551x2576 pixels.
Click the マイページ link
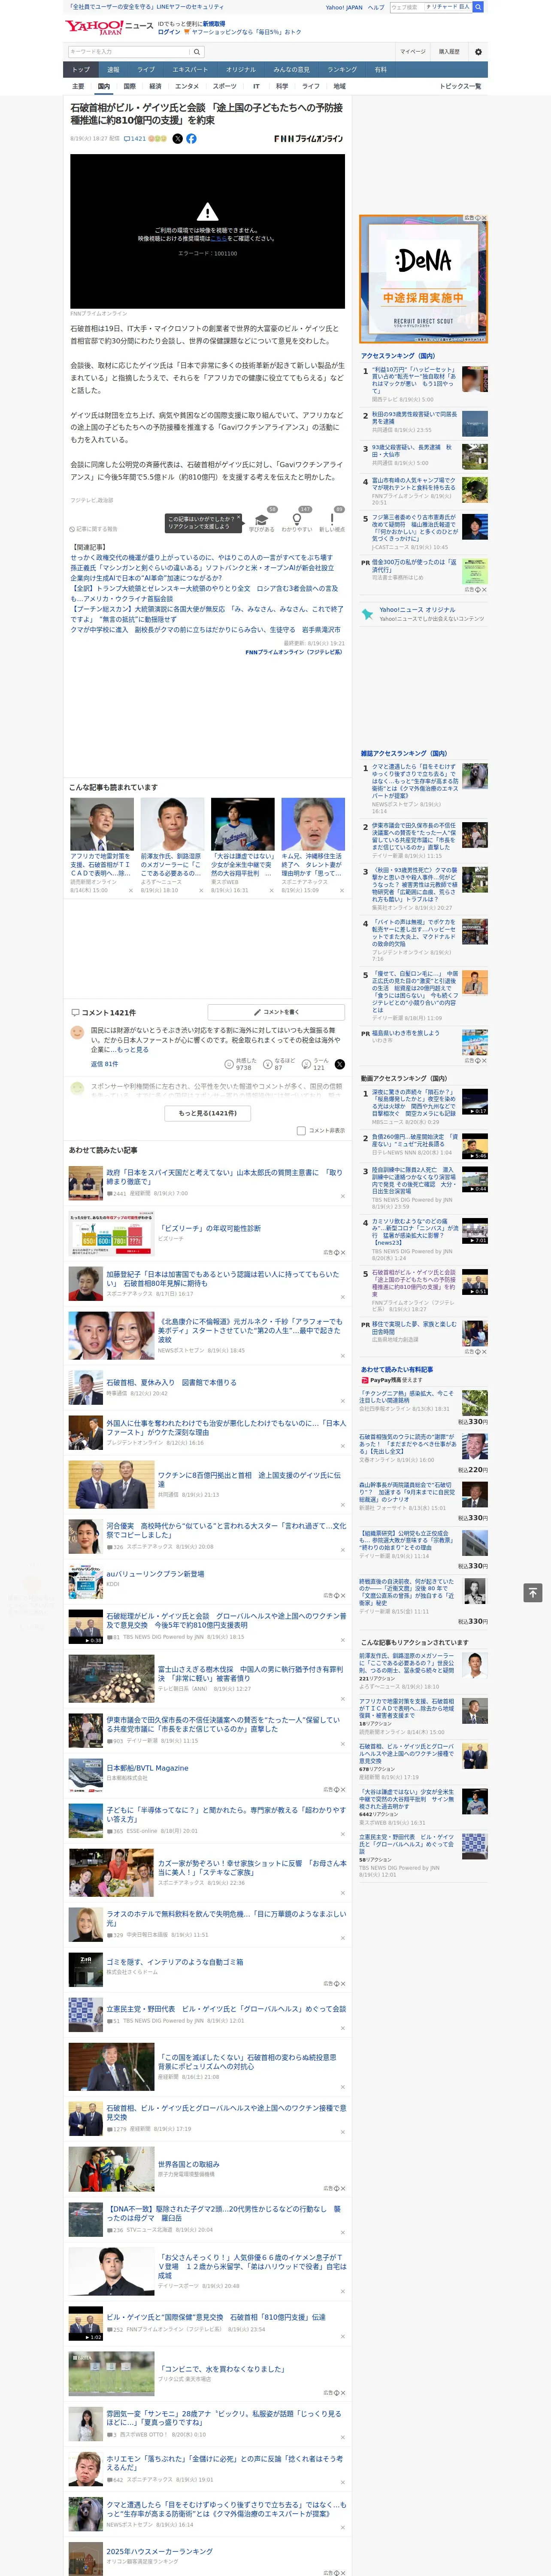coord(412,51)
